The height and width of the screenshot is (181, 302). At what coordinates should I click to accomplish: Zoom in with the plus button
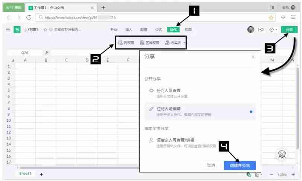click(293, 175)
